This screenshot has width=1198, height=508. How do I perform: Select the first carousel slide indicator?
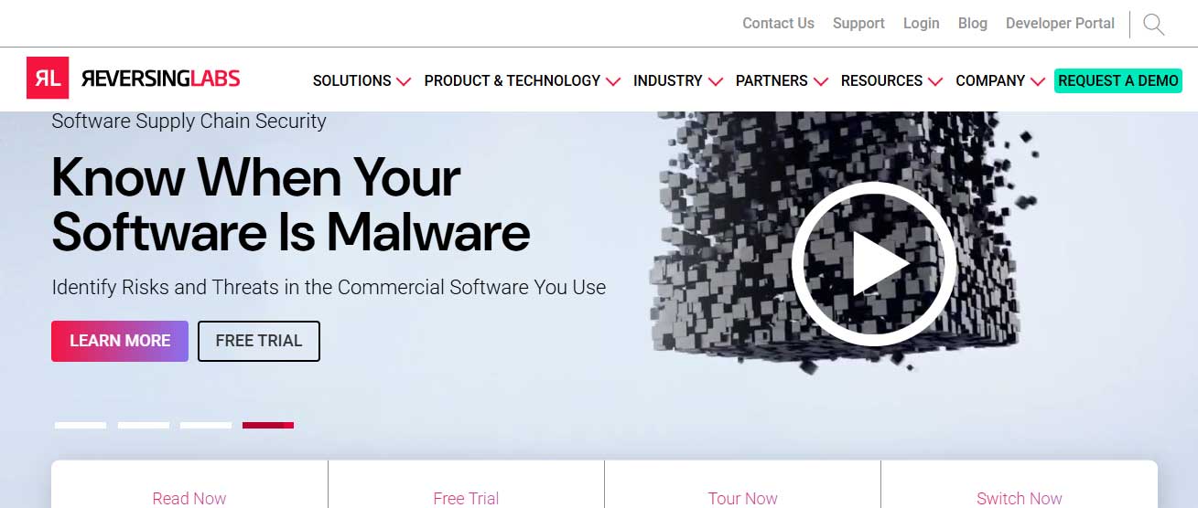click(x=81, y=425)
